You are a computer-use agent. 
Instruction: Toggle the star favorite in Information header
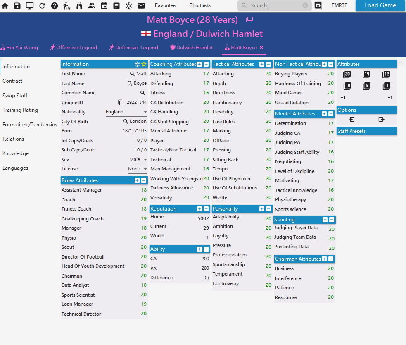pyautogui.click(x=144, y=64)
